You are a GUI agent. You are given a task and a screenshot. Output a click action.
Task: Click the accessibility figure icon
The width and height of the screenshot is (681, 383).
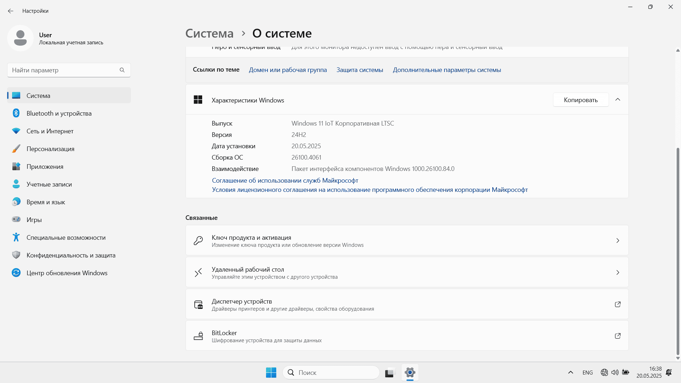point(16,237)
